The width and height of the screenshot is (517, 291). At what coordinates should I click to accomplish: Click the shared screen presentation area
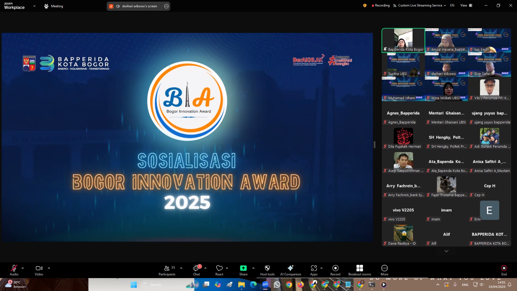(187, 137)
